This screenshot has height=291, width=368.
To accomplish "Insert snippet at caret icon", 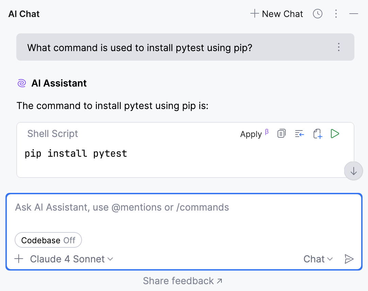I will pyautogui.click(x=299, y=134).
